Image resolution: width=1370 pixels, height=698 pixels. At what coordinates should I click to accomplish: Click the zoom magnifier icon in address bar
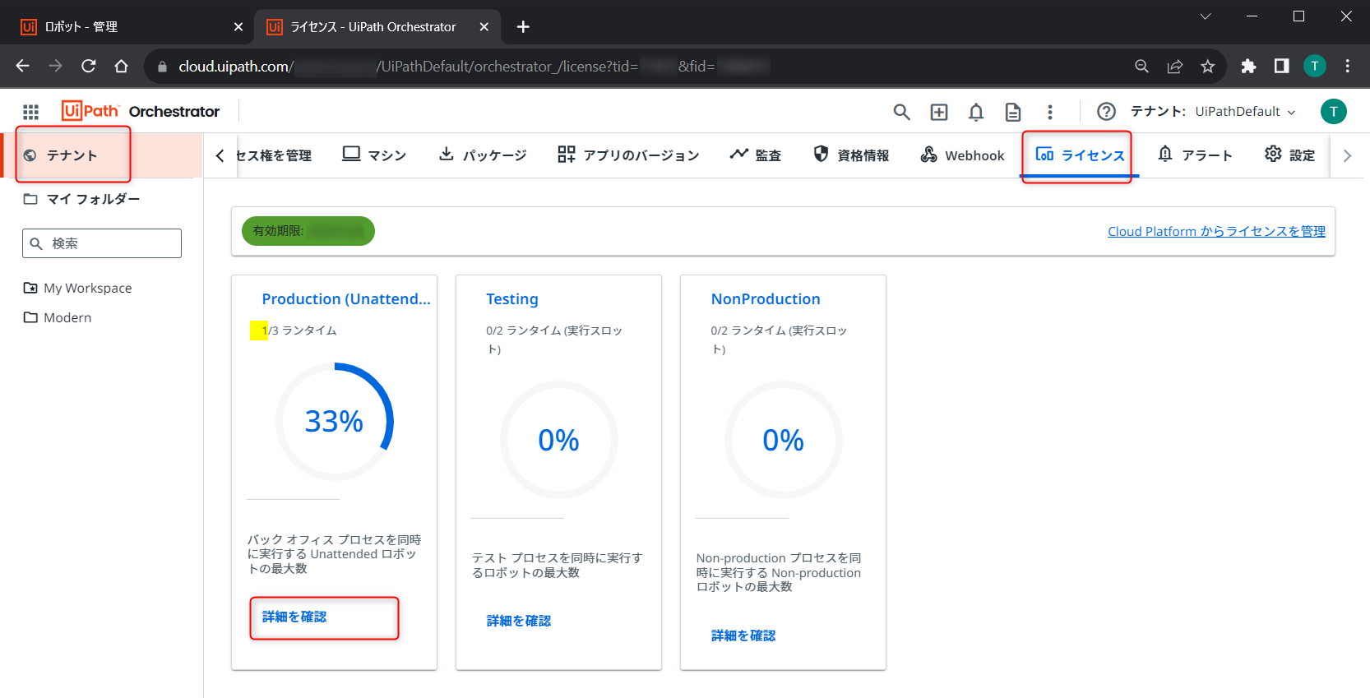click(x=1141, y=67)
